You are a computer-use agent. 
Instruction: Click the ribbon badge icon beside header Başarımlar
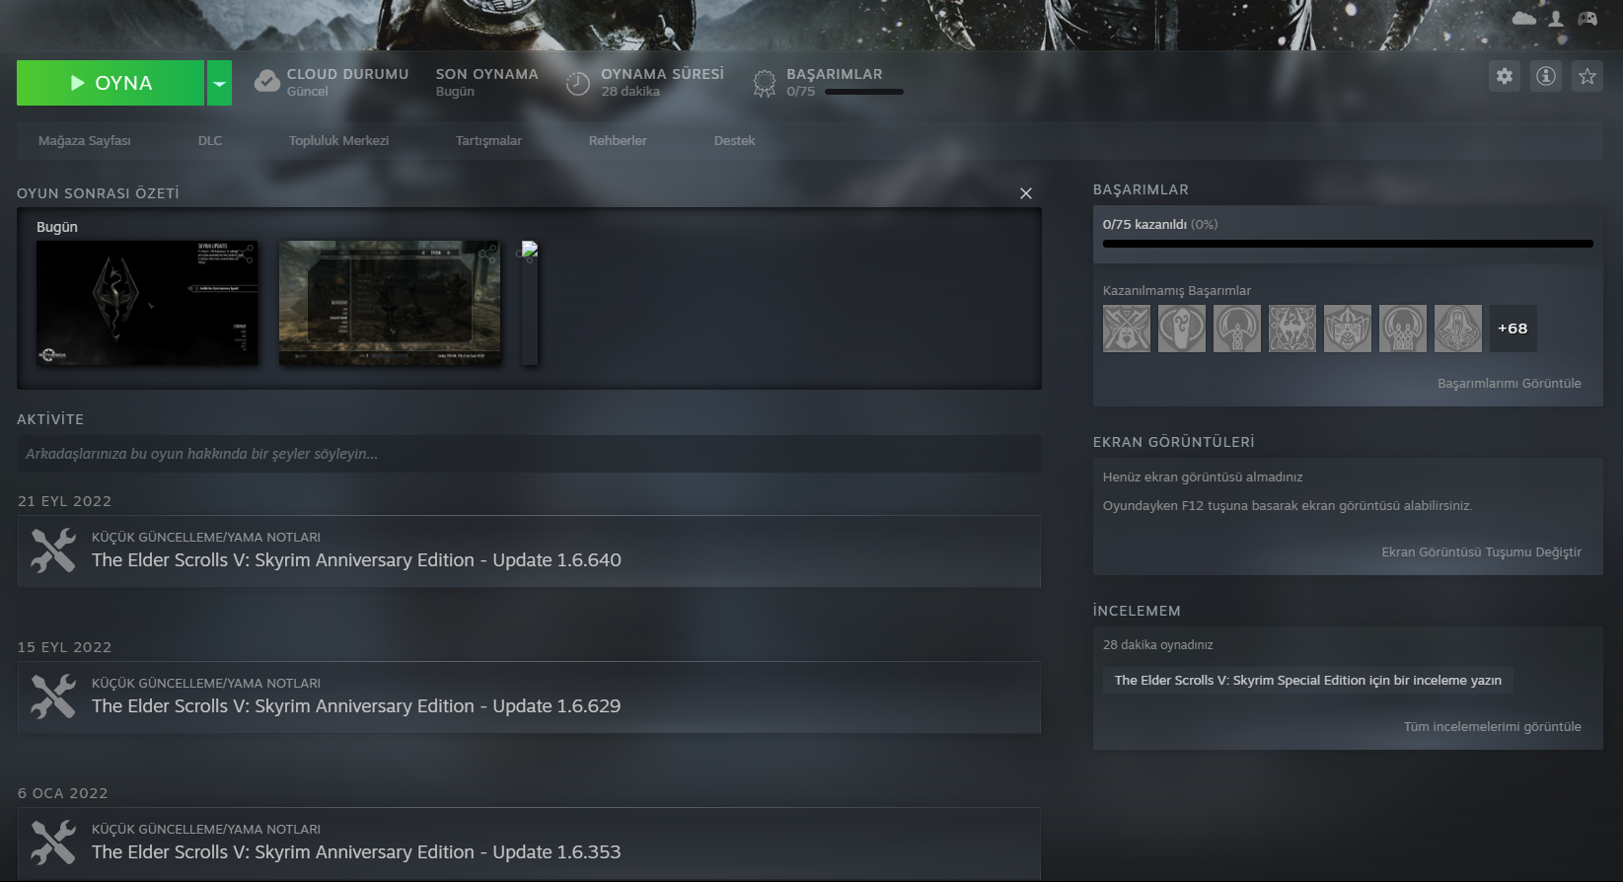(765, 83)
